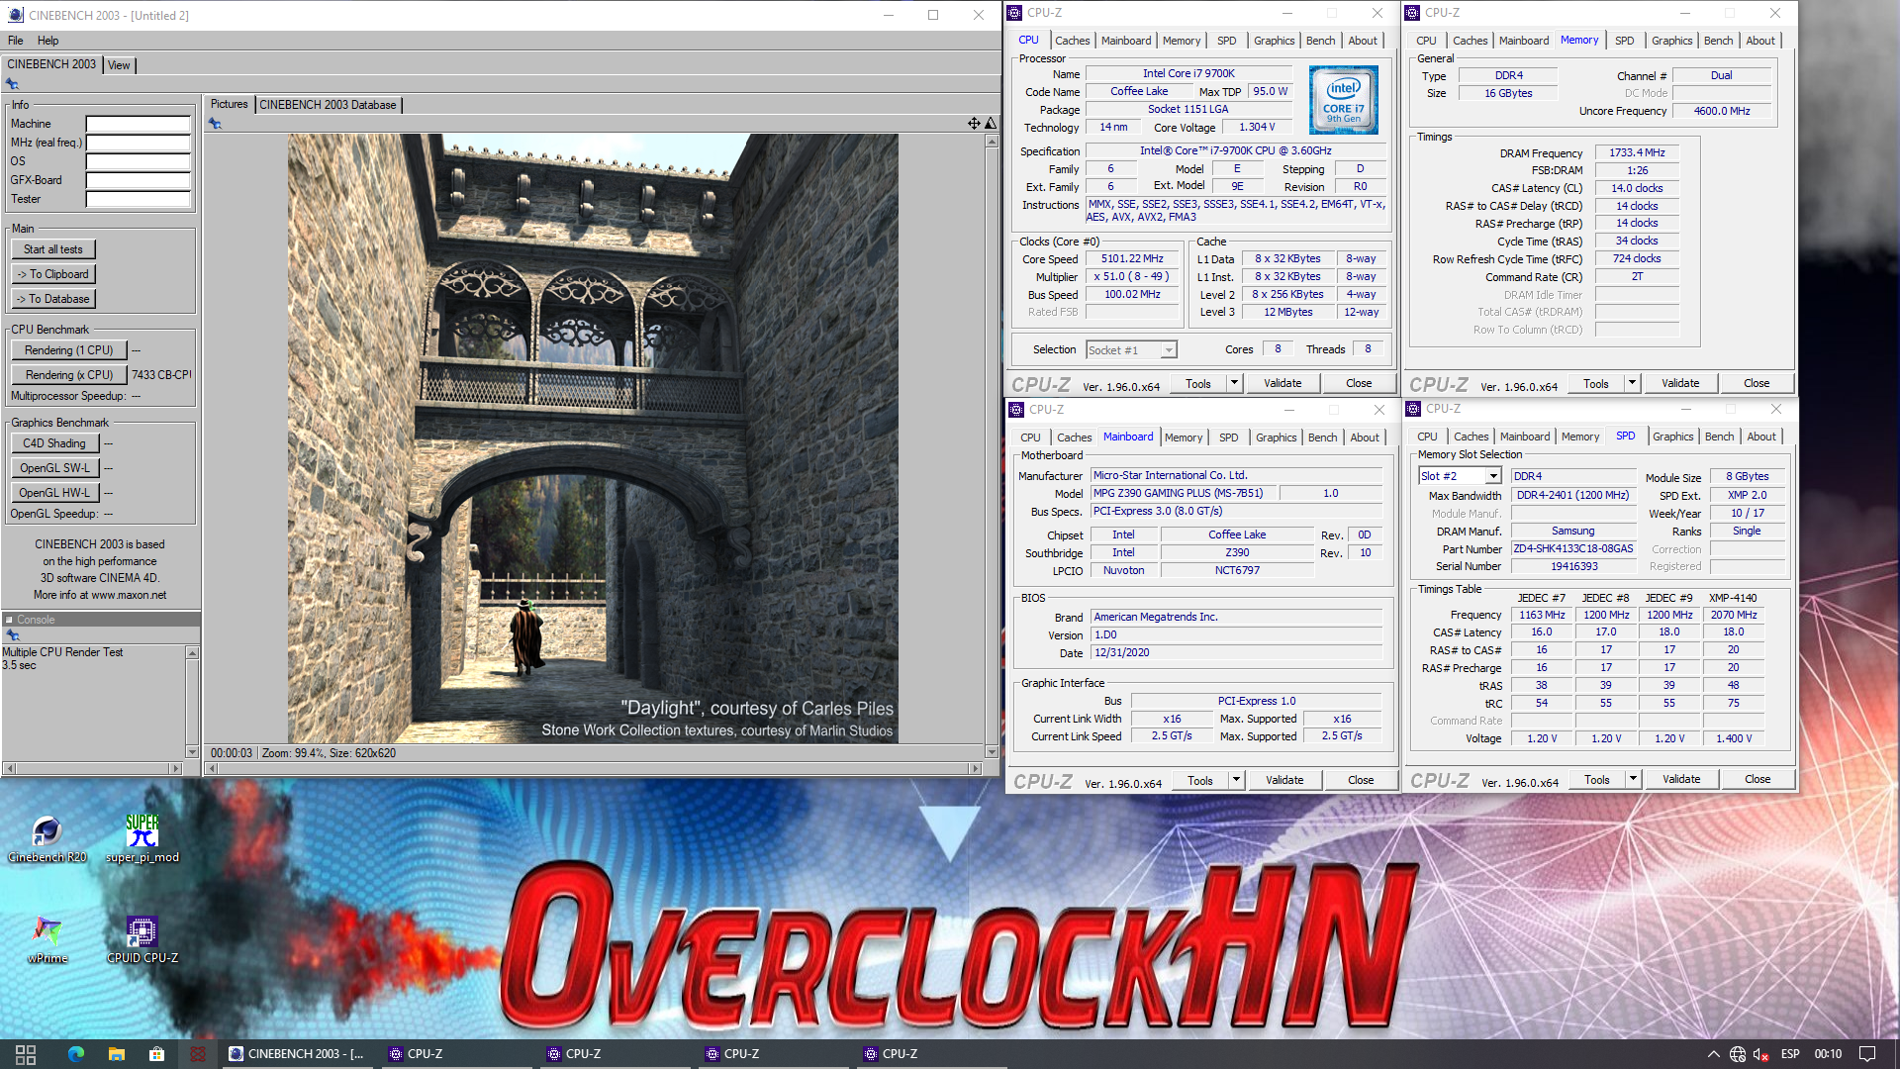Open File Explorer from taskbar
This screenshot has height=1069, width=1900.
pos(117,1054)
